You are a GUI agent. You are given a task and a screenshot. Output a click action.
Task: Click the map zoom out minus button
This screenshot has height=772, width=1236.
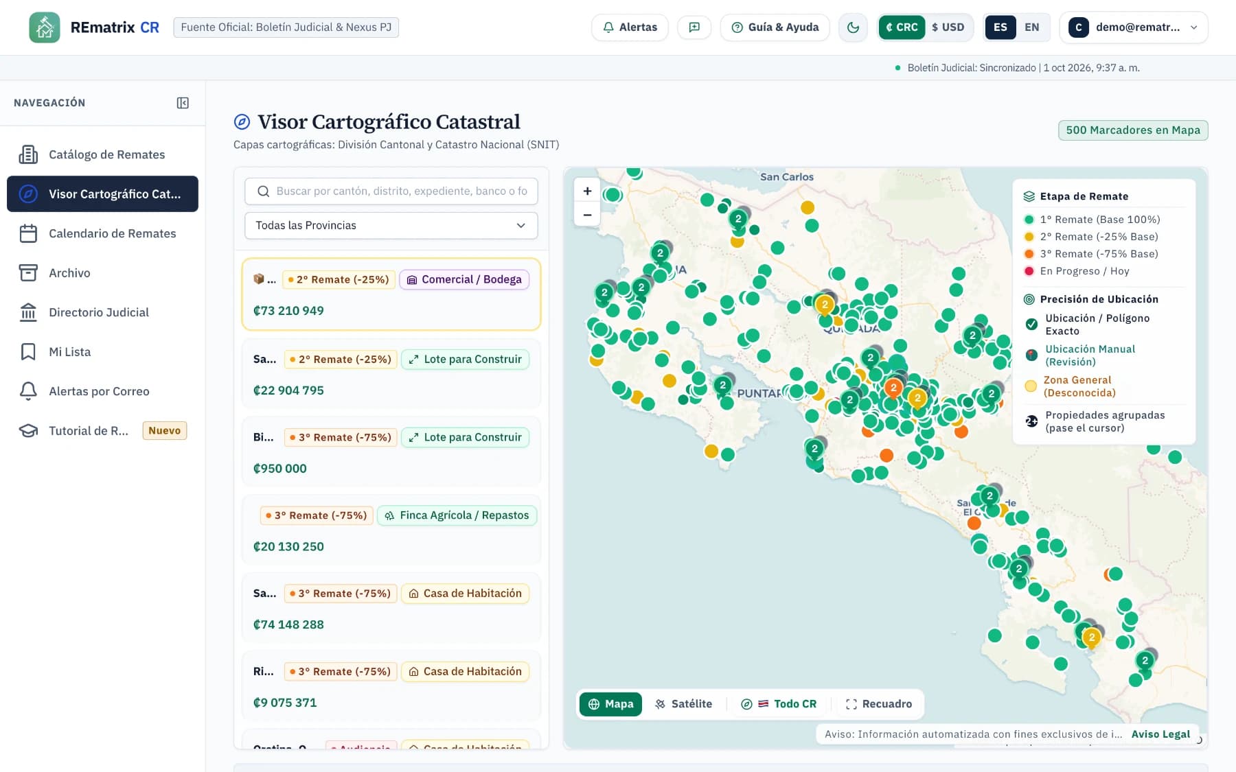[587, 215]
